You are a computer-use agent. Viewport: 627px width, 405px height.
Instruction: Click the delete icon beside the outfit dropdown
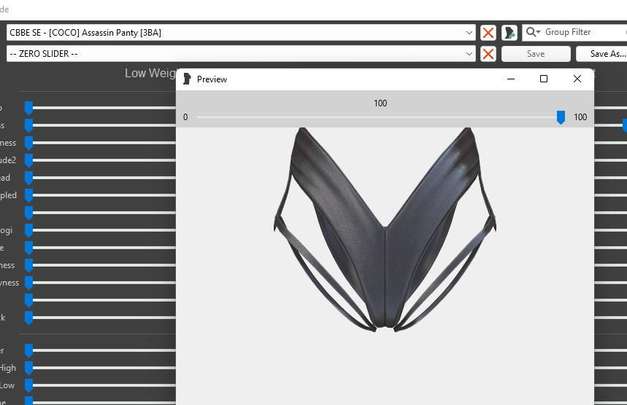coord(488,33)
